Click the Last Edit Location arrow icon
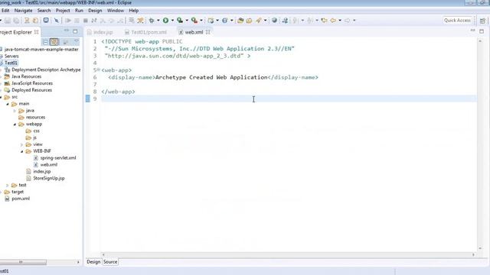 click(x=324, y=21)
